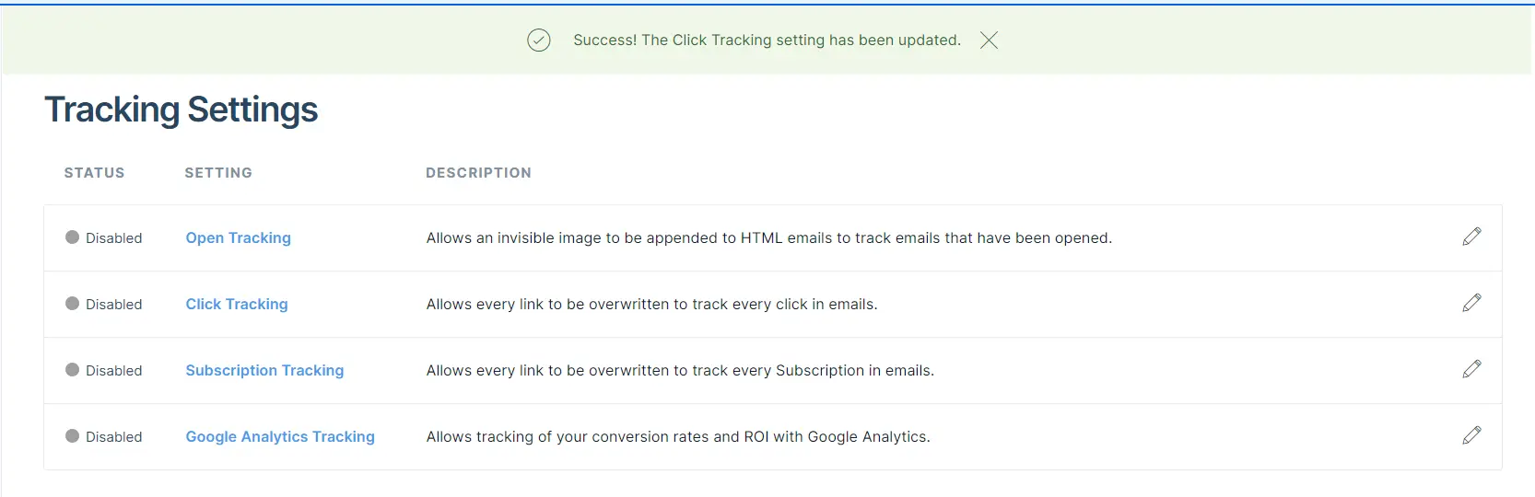Dismiss the success notification banner

(989, 40)
